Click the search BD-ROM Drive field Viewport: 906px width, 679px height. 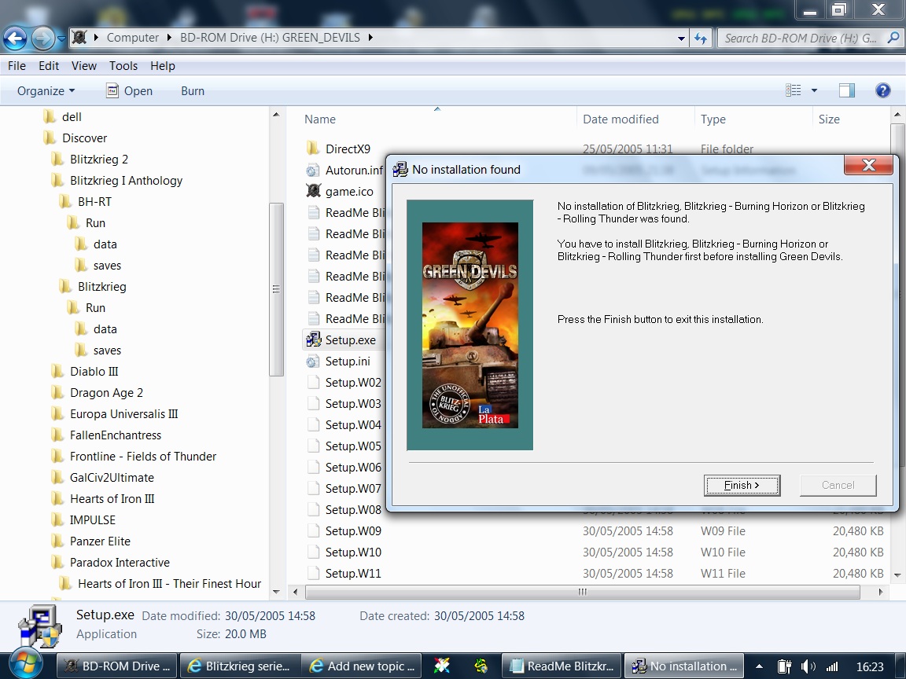point(802,38)
